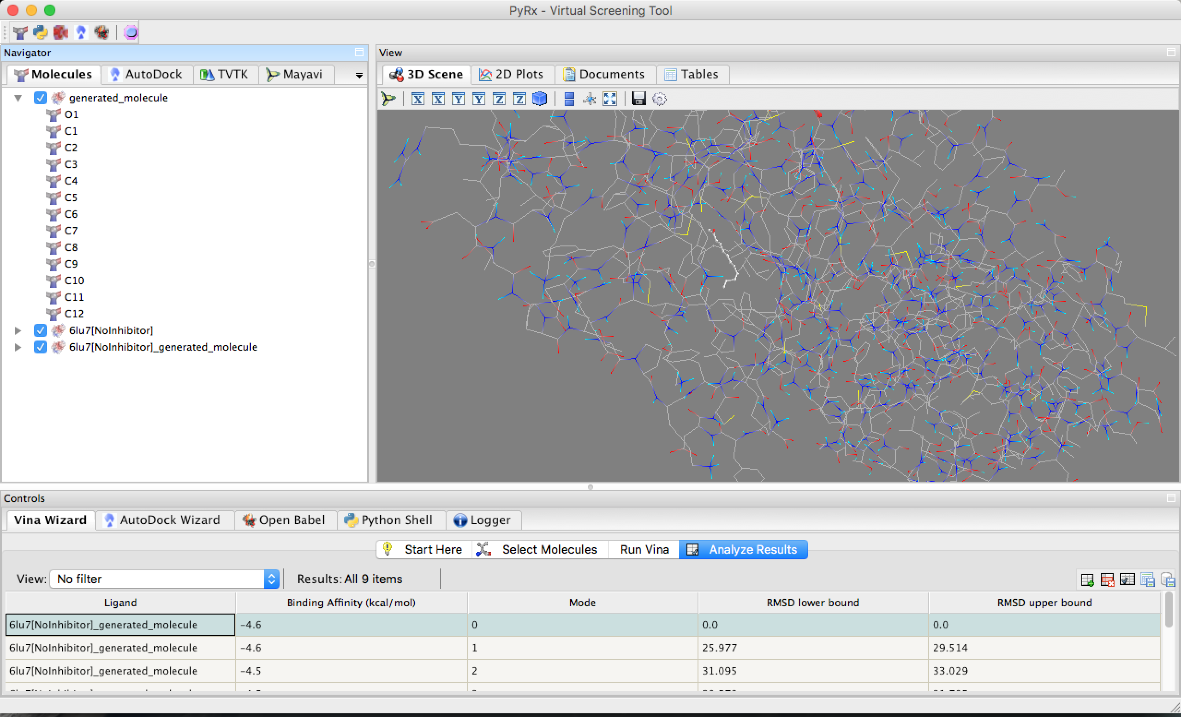Viewport: 1181px width, 717px height.
Task: Click the Python icon in top toolbar
Action: 40,32
